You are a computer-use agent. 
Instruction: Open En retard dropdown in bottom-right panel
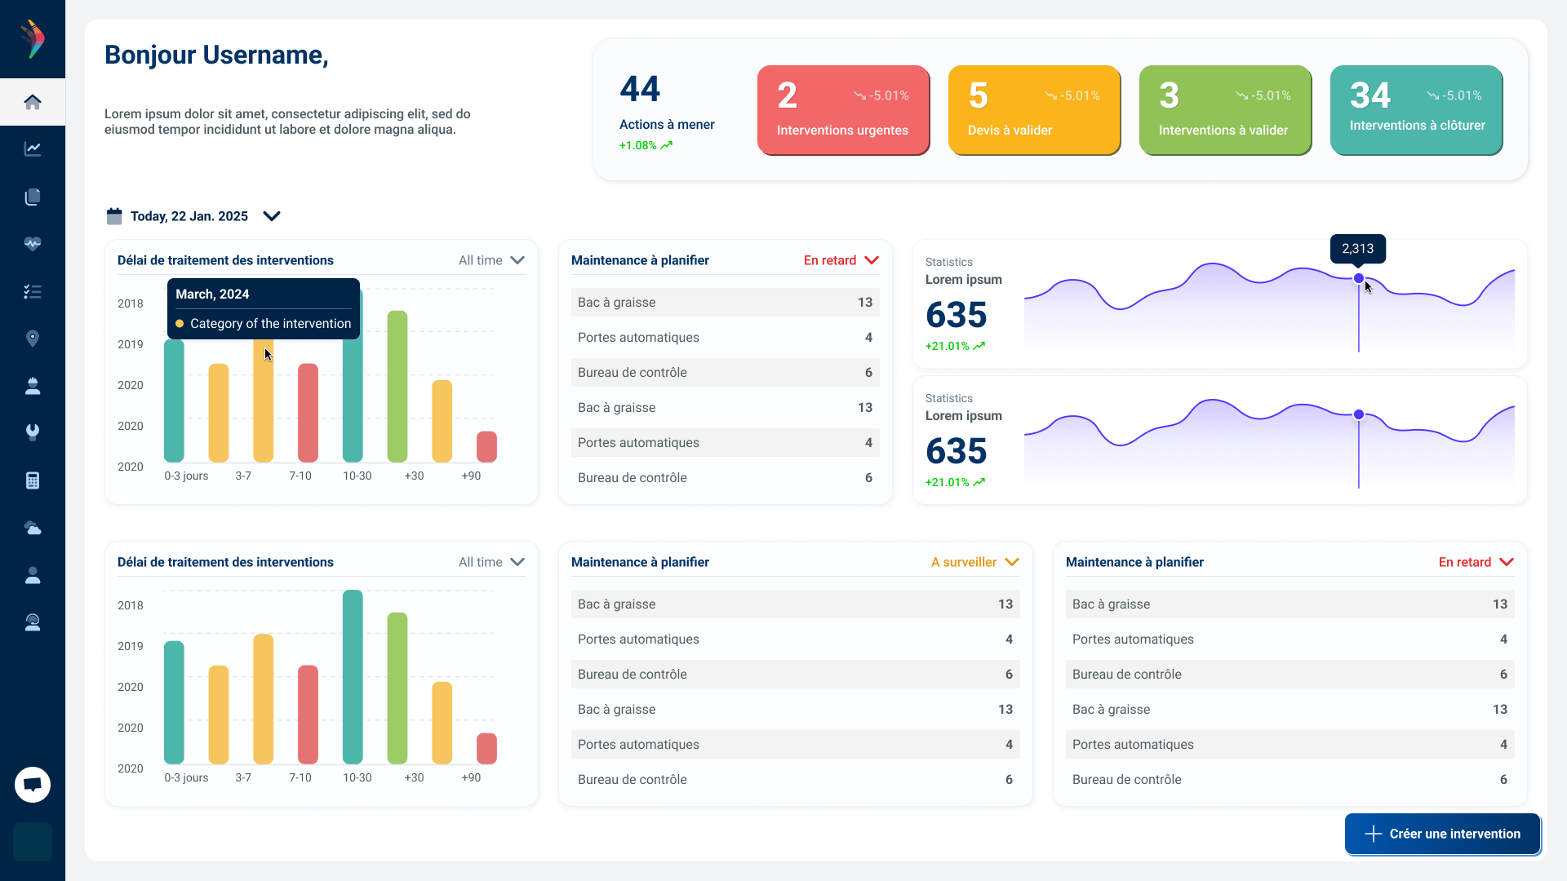[x=1476, y=562]
